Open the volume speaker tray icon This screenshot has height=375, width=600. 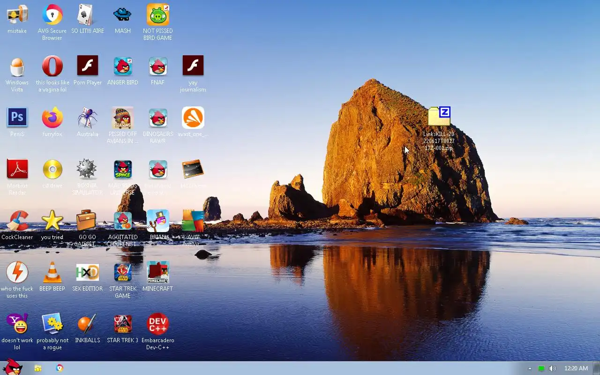(x=553, y=368)
